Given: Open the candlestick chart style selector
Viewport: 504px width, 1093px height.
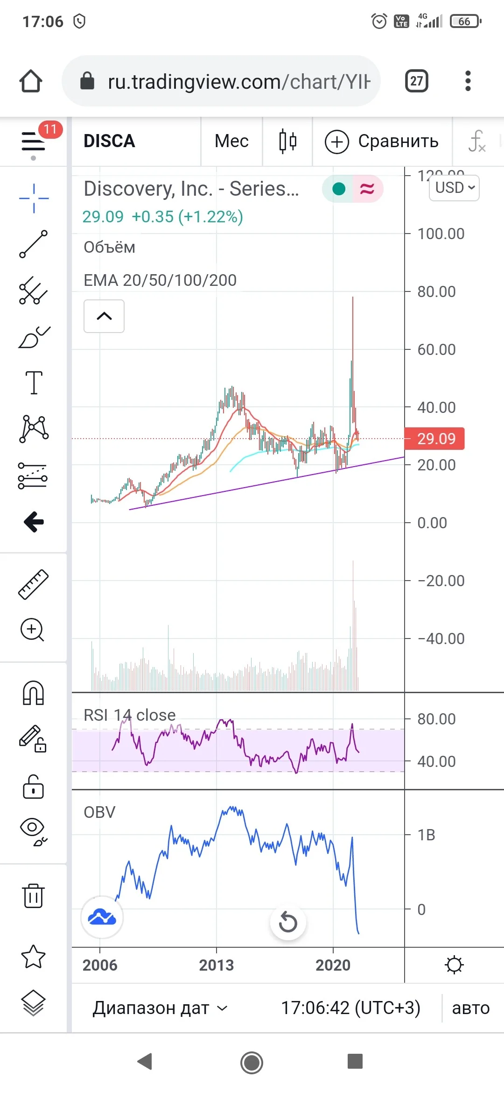Looking at the screenshot, I should [287, 141].
